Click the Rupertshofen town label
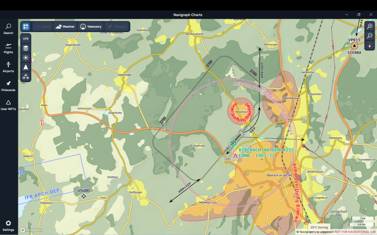Image resolution: width=377 pixels, height=235 pixels. coord(74,45)
